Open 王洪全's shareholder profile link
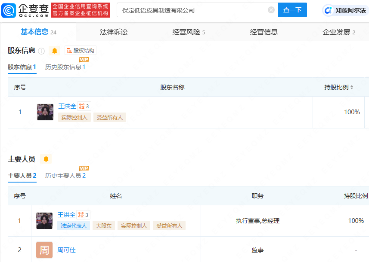The image size is (369, 262). 67,106
